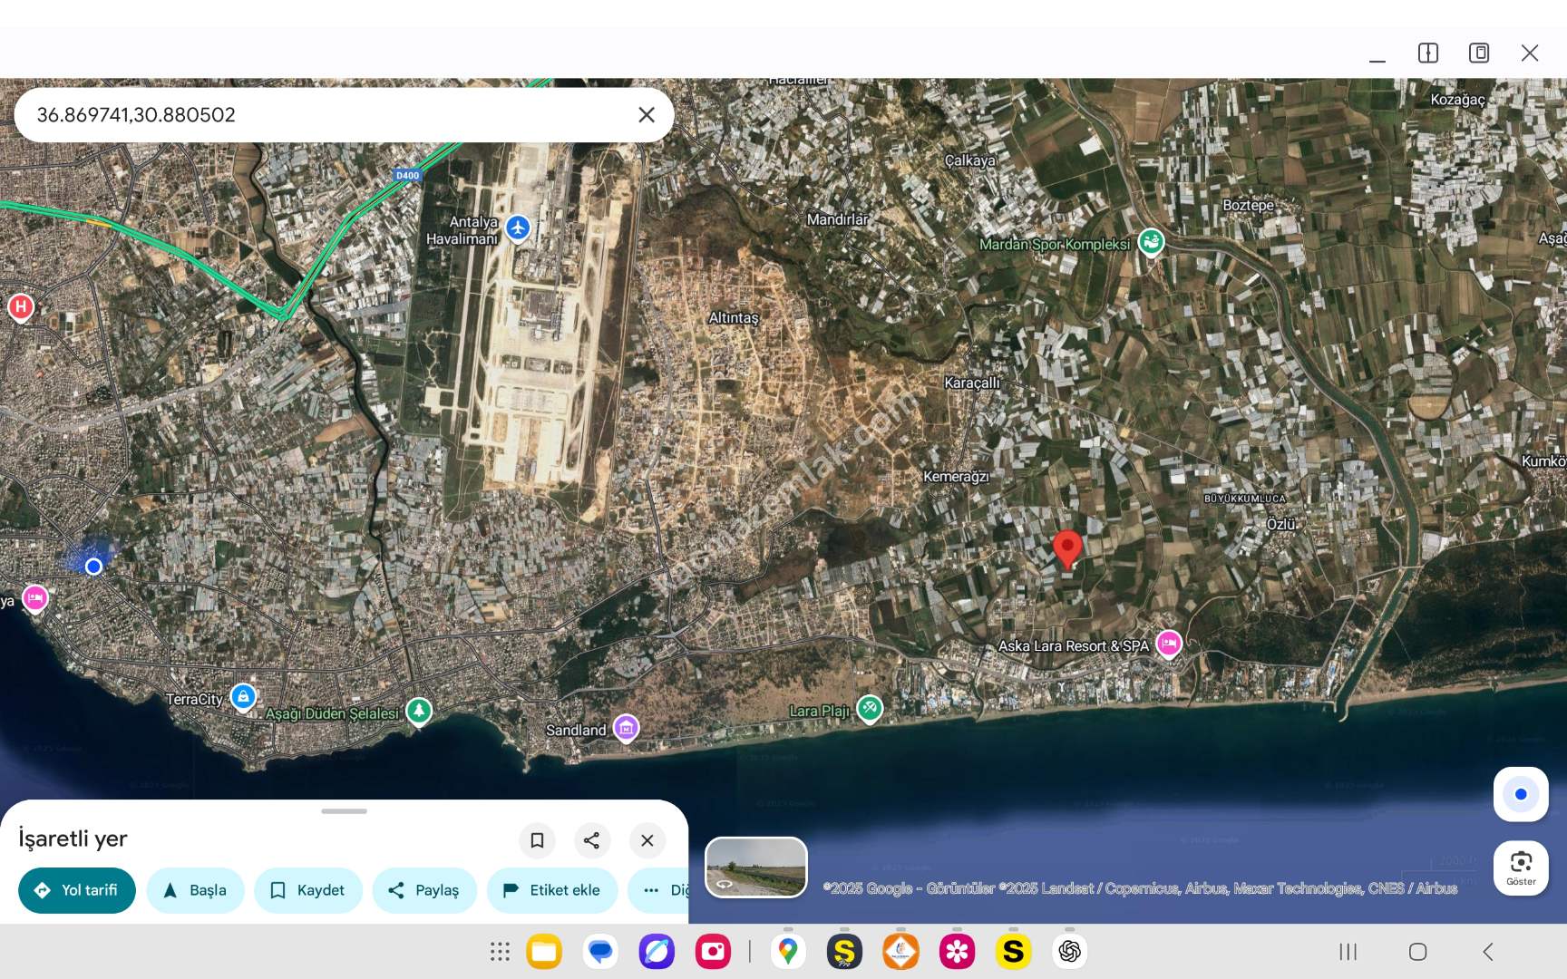Tap the red dropped pin marker
Viewport: 1567px width, 979px height.
pyautogui.click(x=1067, y=548)
